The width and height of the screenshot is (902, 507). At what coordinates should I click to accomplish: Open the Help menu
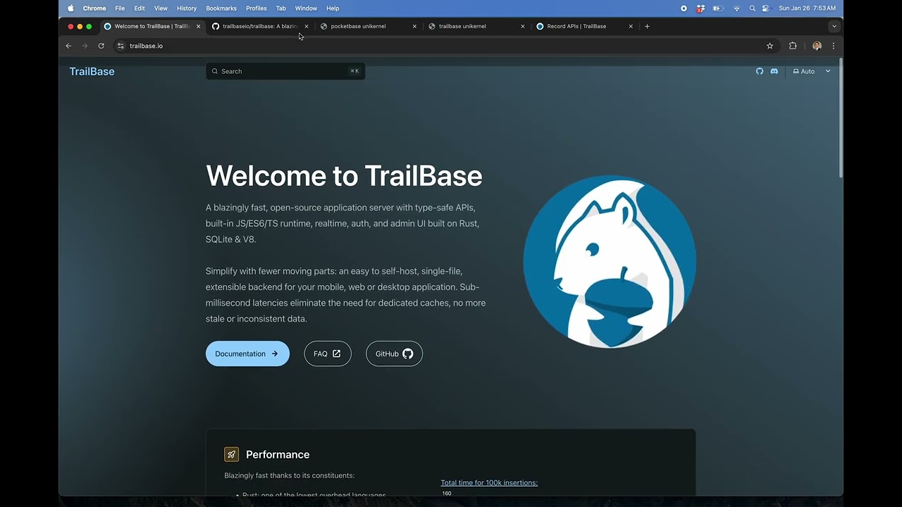[333, 8]
